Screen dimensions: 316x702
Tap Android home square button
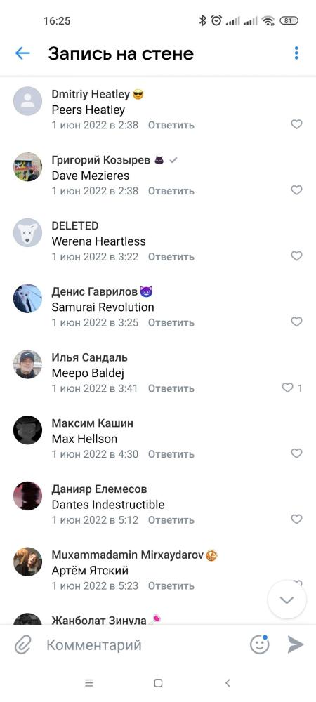[x=158, y=683]
